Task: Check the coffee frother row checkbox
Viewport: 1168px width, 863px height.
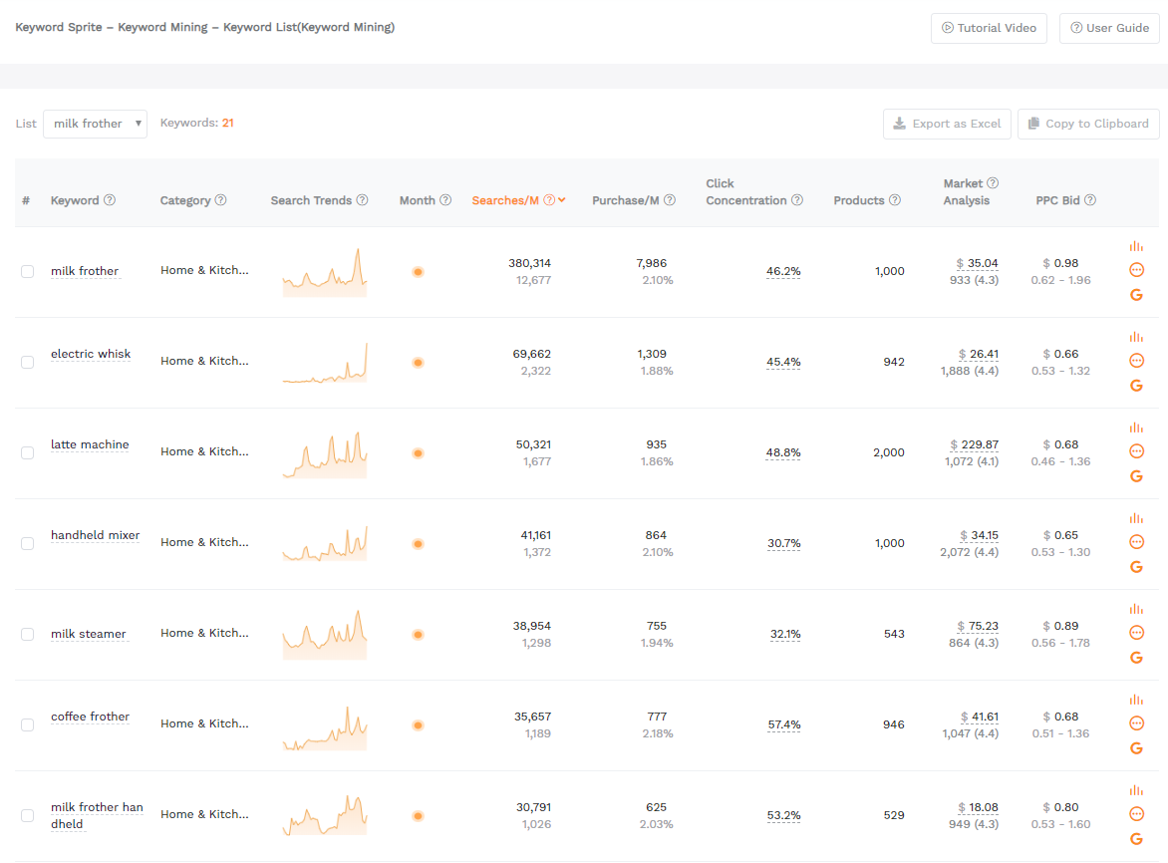Action: tap(28, 725)
